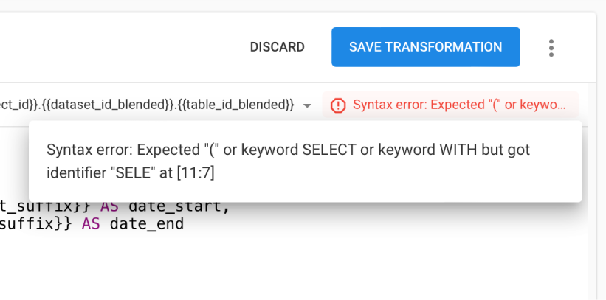Click the red octagon error icon

(338, 105)
